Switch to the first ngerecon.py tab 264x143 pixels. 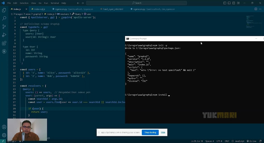tap(73, 9)
